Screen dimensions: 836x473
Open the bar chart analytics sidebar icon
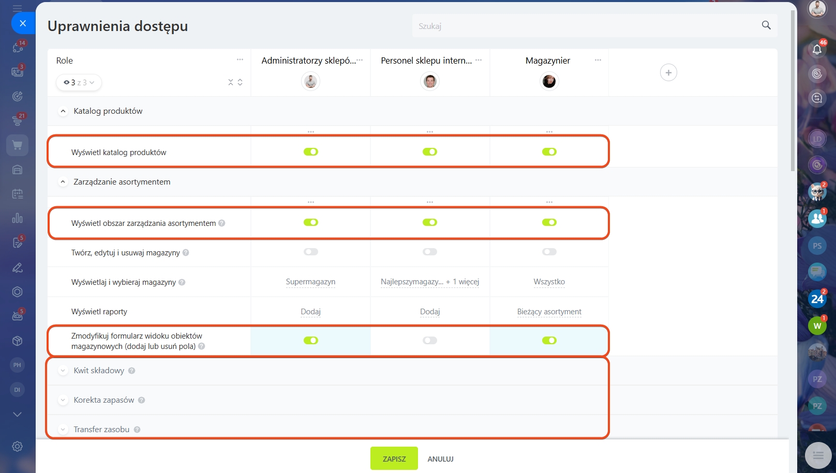pos(18,218)
